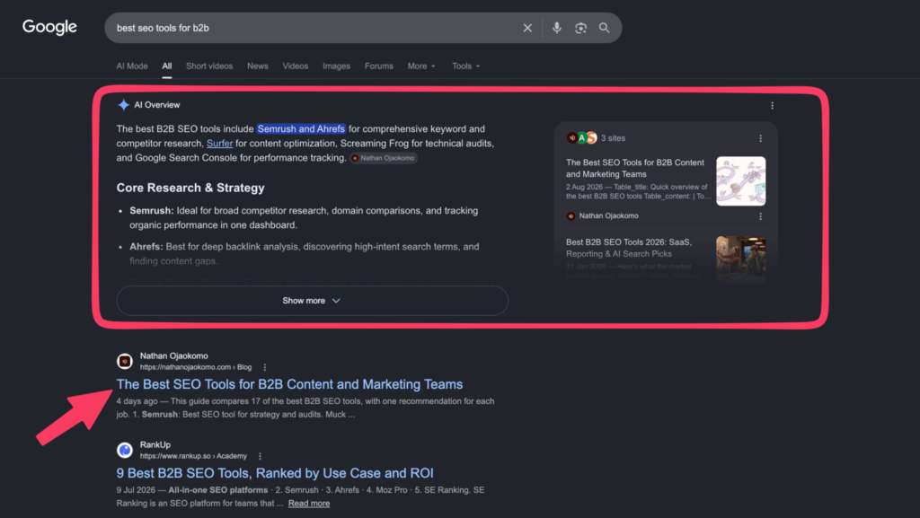Click the Nathan Ojaokomo site favicon
Image resolution: width=920 pixels, height=518 pixels.
tap(124, 361)
